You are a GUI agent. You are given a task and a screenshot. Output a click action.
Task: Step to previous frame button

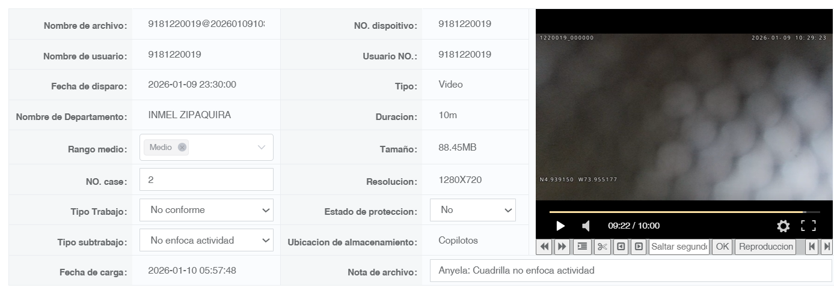pyautogui.click(x=621, y=247)
